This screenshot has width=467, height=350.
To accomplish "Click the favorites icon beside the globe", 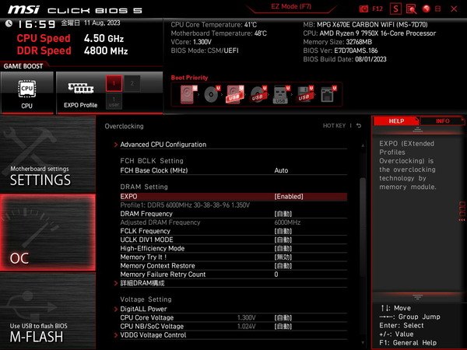I will (x=437, y=9).
